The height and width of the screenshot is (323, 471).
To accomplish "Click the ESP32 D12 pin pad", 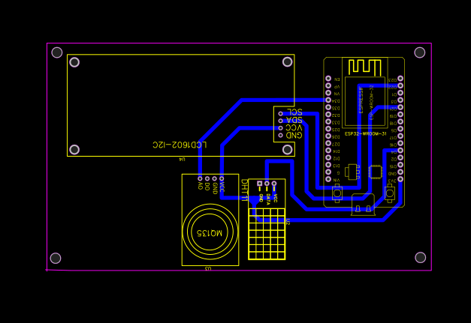I will click(x=328, y=157).
